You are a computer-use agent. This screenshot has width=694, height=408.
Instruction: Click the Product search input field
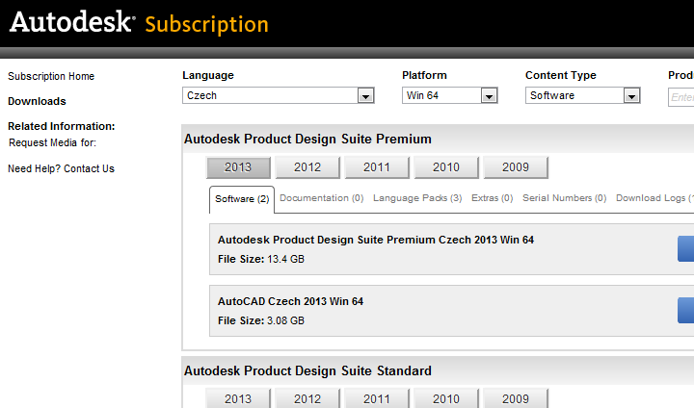coord(681,96)
